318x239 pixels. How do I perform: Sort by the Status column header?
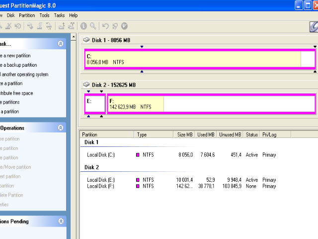coord(251,134)
